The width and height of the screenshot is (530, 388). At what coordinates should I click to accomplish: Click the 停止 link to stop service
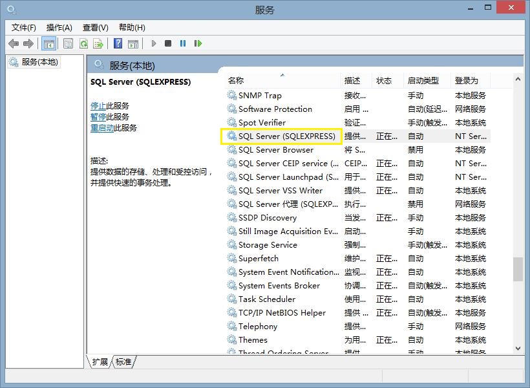(98, 106)
